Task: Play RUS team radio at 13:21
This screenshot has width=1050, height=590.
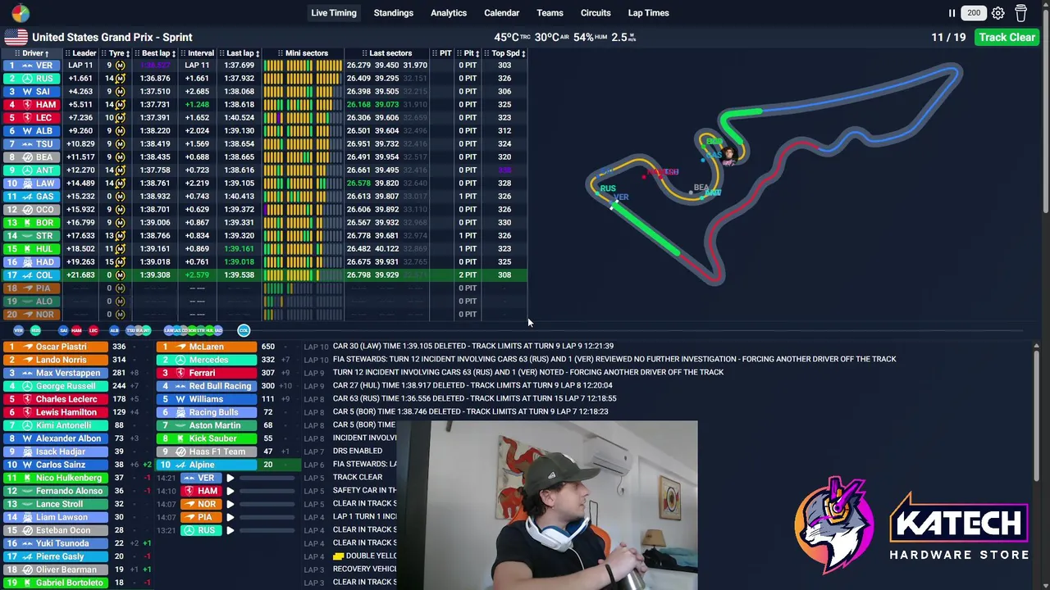Action: (230, 530)
